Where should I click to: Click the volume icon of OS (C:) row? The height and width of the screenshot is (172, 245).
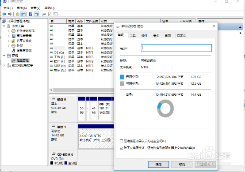point(52,52)
